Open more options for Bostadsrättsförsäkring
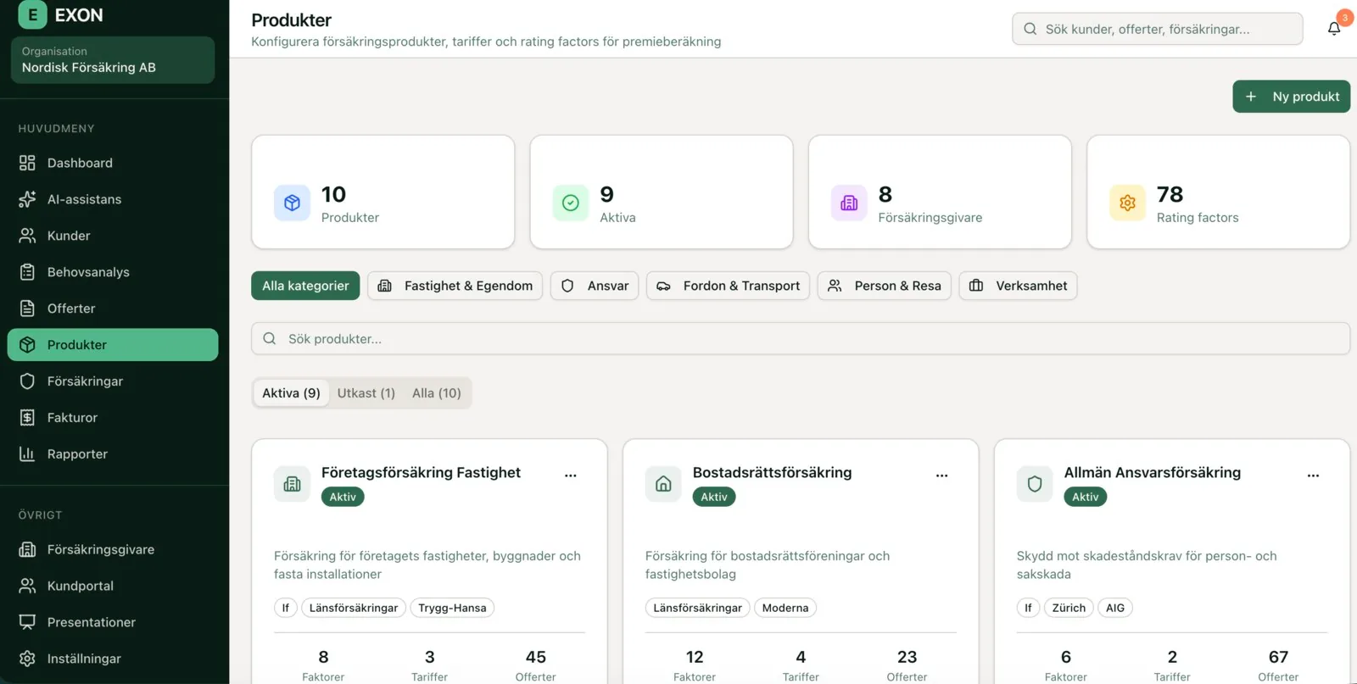1357x684 pixels. pos(941,475)
